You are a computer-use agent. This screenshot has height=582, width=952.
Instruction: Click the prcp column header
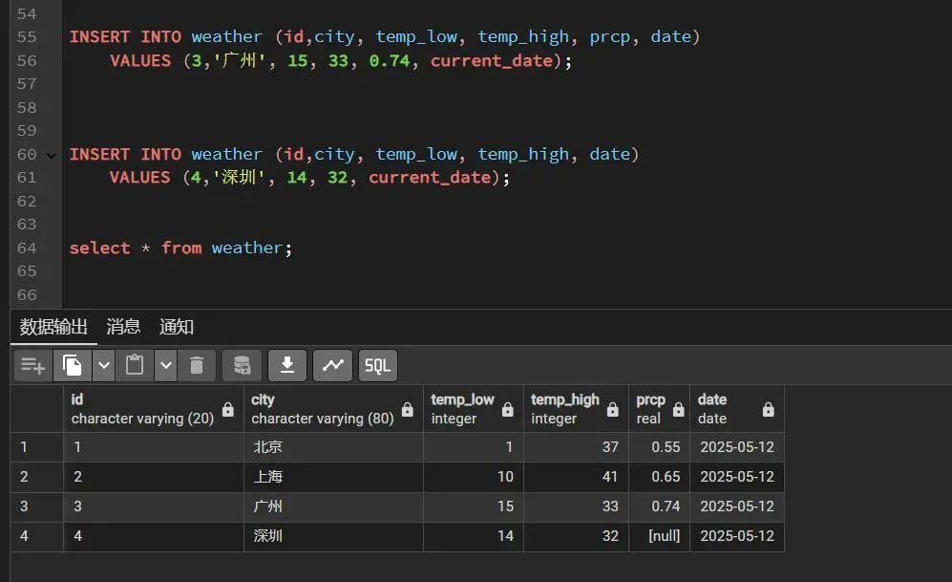point(659,409)
